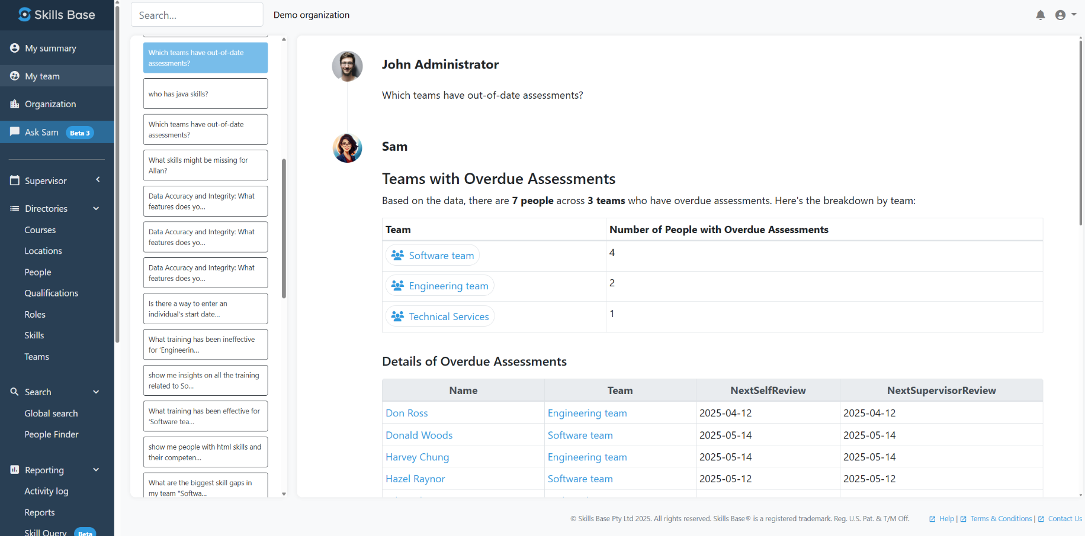Click the My summary person icon
1085x536 pixels.
tap(15, 48)
